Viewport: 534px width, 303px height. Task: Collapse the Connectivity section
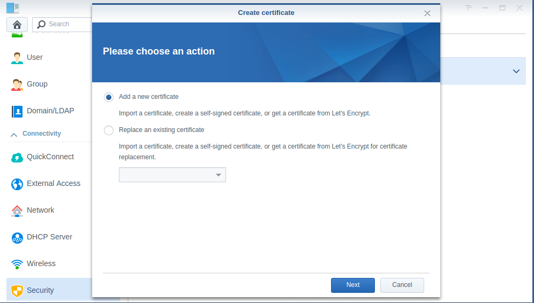(14, 135)
